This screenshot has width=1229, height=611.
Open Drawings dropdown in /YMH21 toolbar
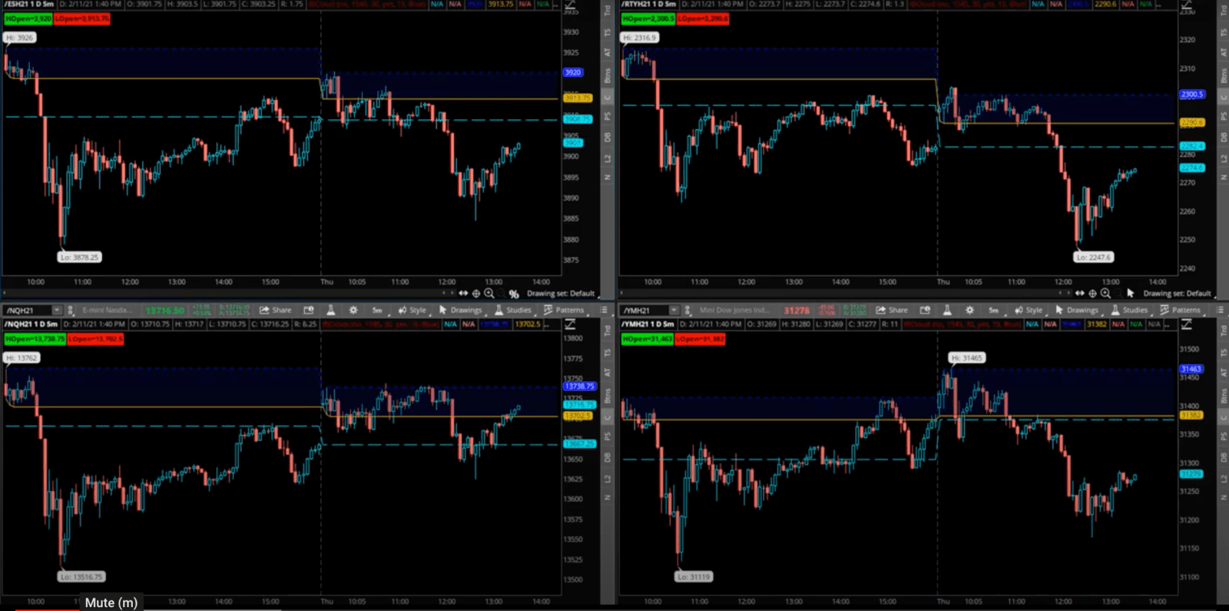tap(1077, 310)
